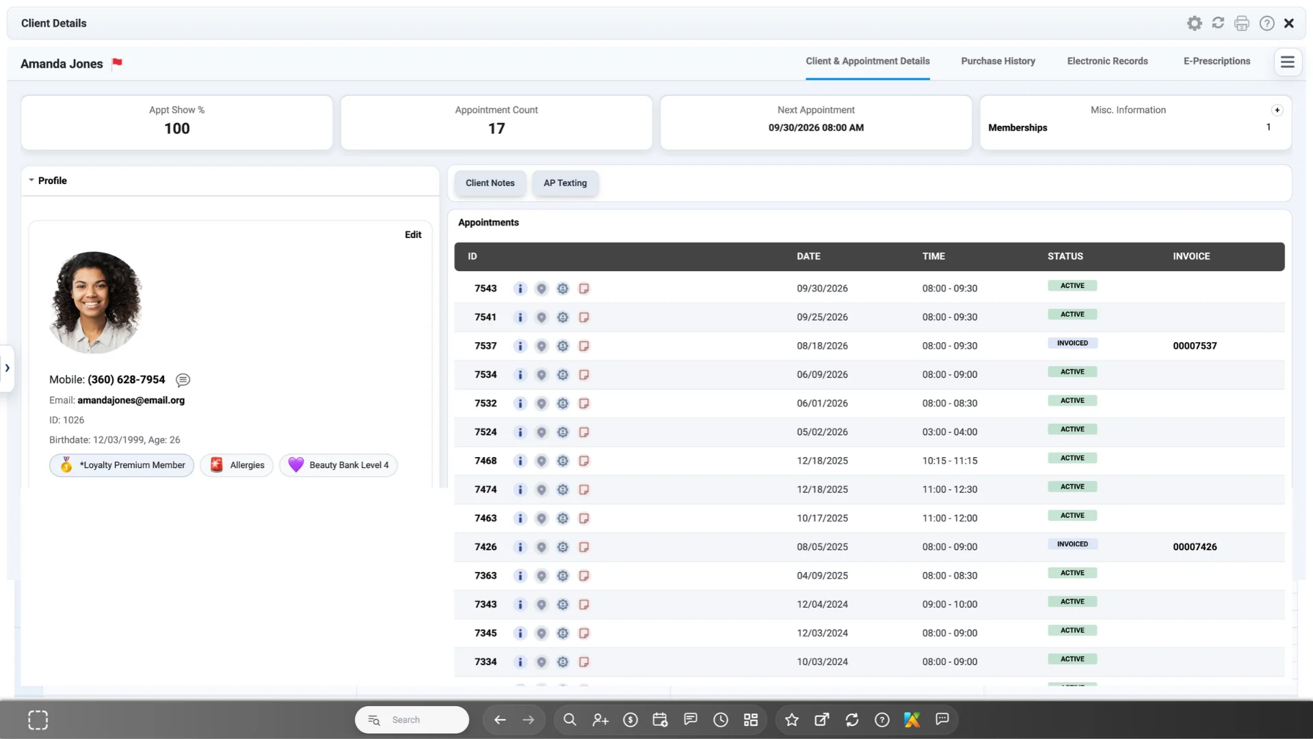Open the note icon for appointment 7474
The image size is (1313, 739).
(584, 490)
